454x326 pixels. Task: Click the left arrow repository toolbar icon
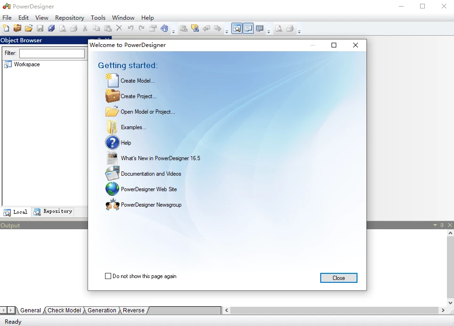(206, 28)
